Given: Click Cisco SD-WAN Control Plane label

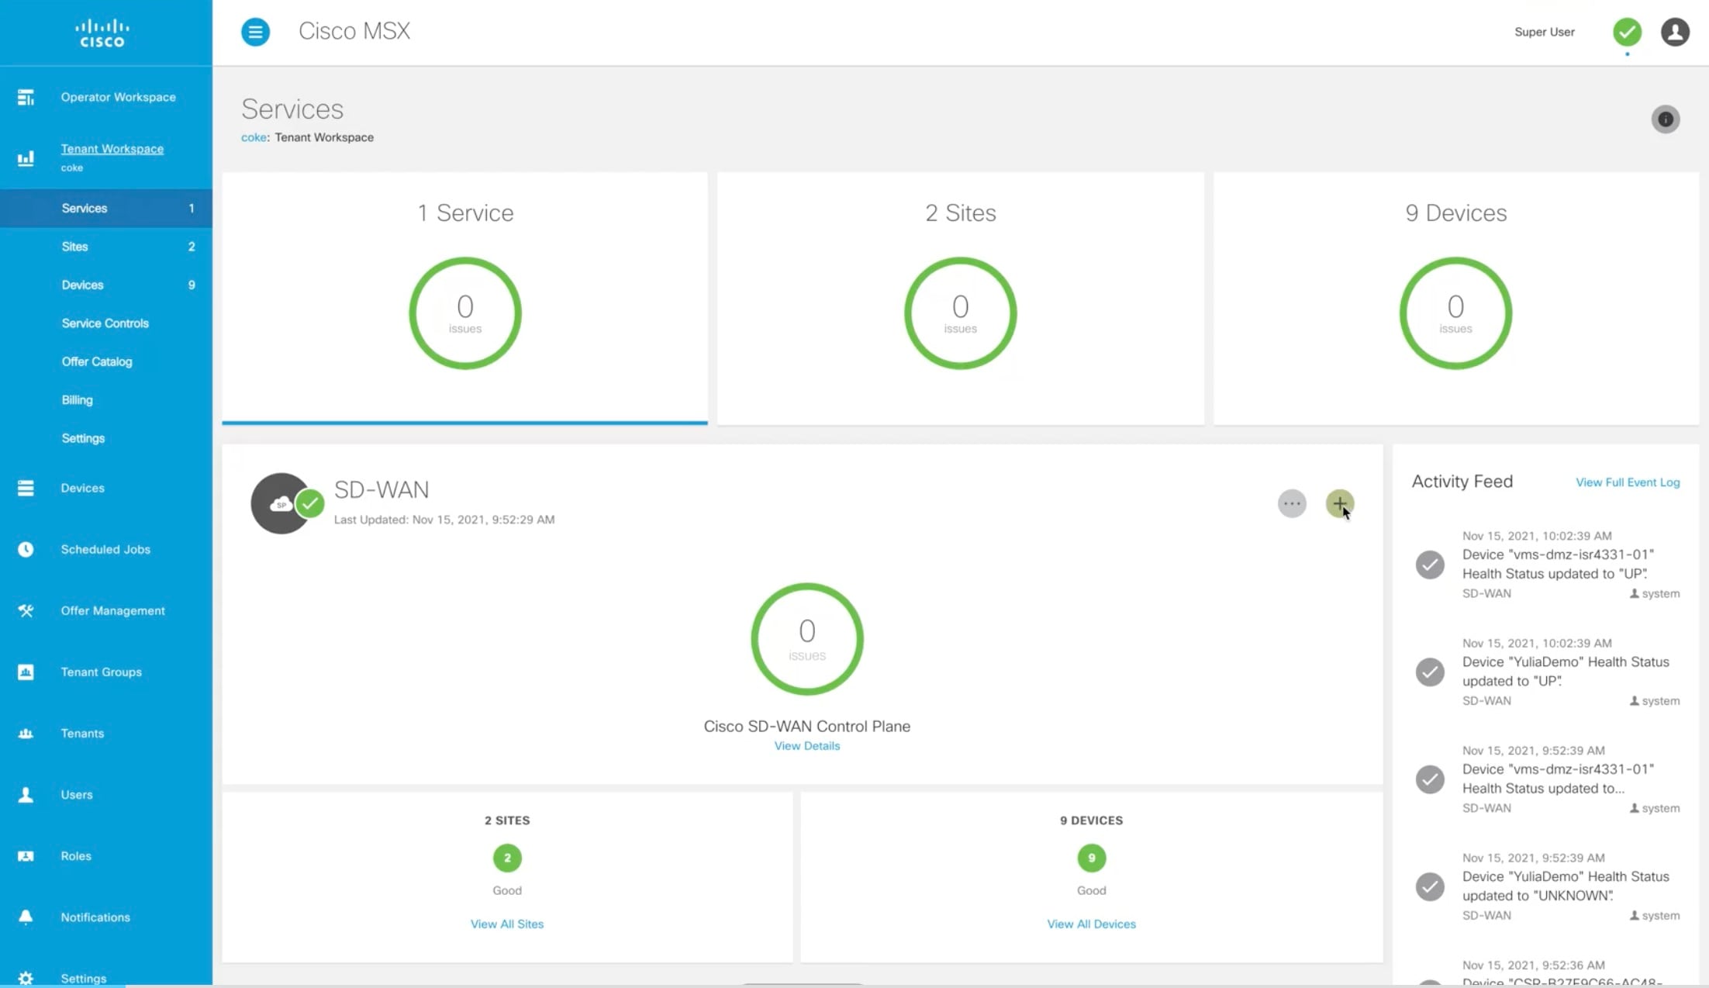Looking at the screenshot, I should click(x=806, y=727).
